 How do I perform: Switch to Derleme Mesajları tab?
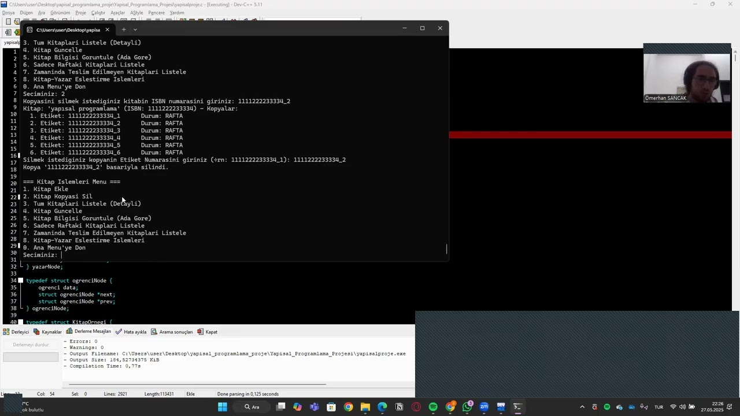pyautogui.click(x=88, y=332)
